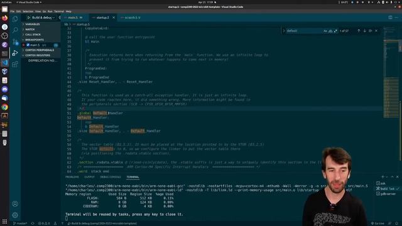The image size is (402, 226).
Task: Select the build Task terminal entry
Action: point(388,188)
